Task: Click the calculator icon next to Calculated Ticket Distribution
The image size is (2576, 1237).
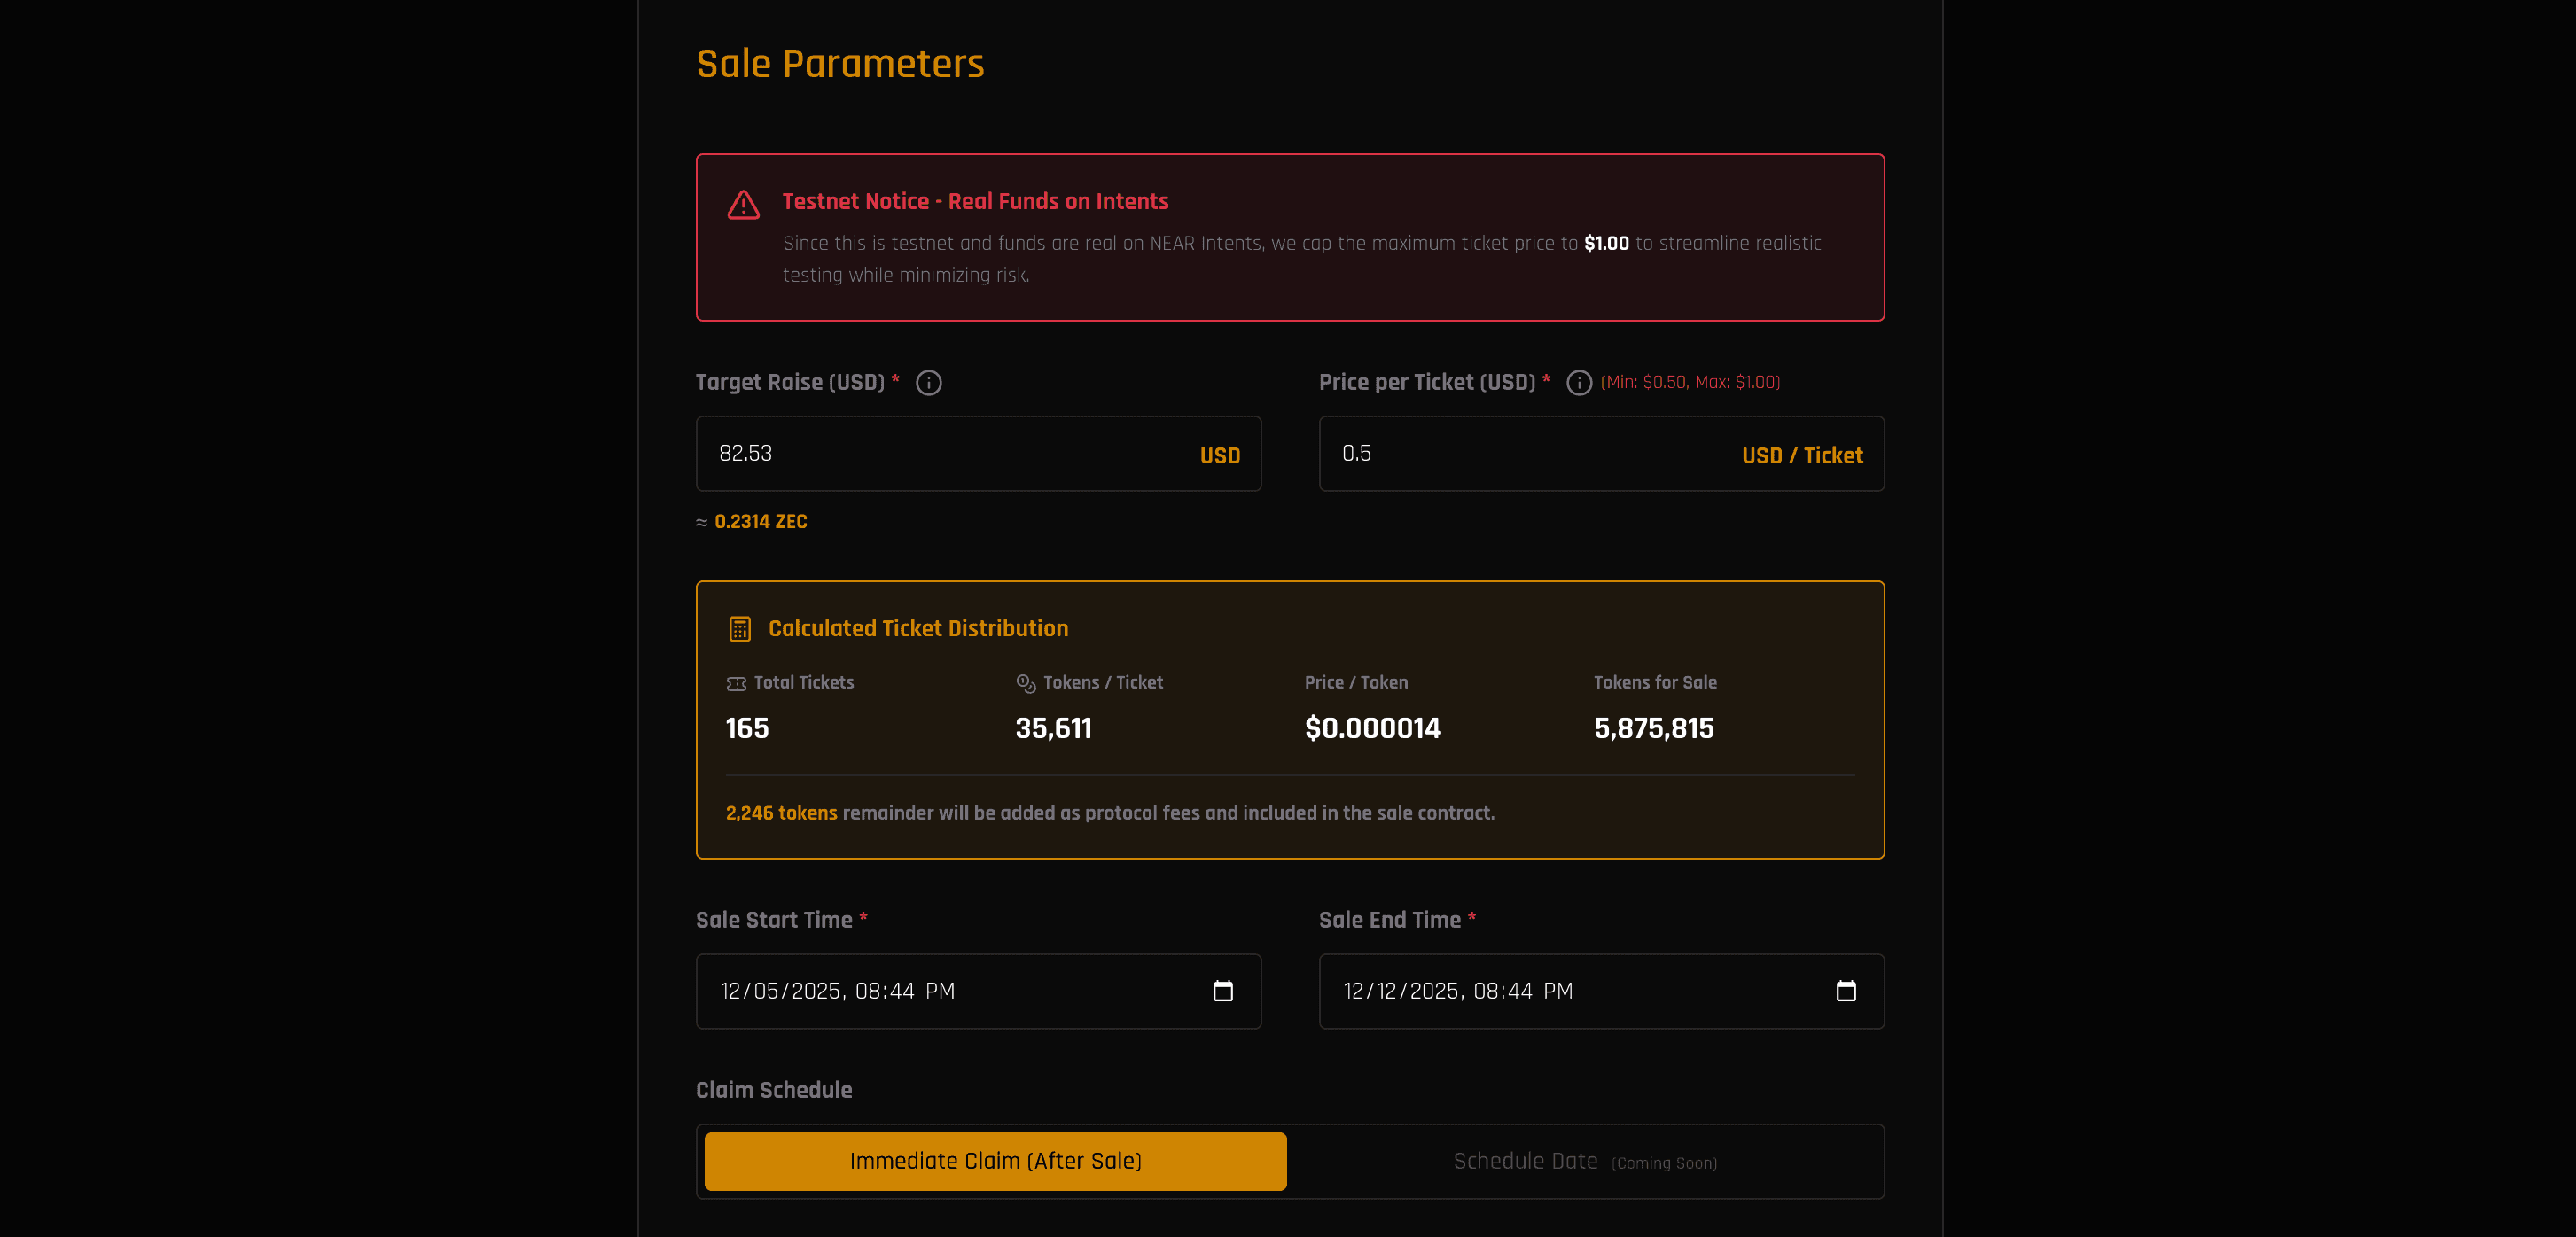Action: pyautogui.click(x=739, y=628)
